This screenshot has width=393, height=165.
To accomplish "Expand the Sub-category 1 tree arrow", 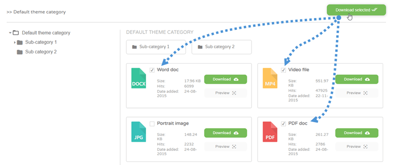I will (x=15, y=42).
